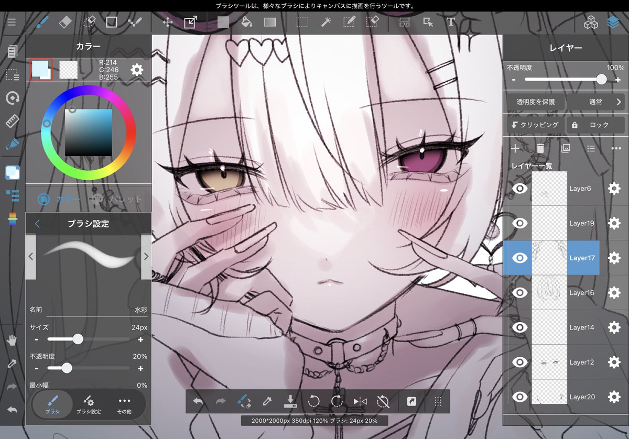Show next brush with right arrow

pyautogui.click(x=146, y=257)
